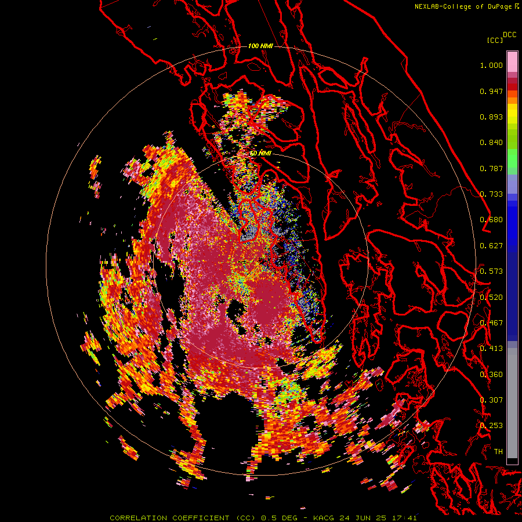
Task: Click the 24 JUN 25 date text
Action: click(363, 518)
